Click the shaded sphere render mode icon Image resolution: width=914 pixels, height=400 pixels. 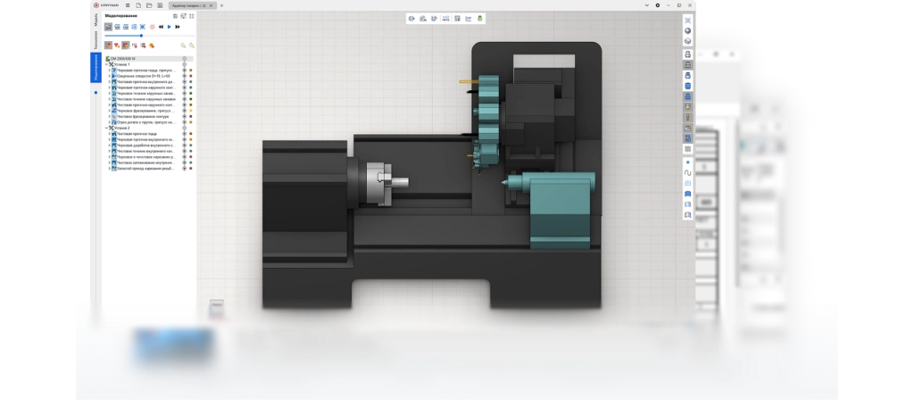(x=687, y=29)
